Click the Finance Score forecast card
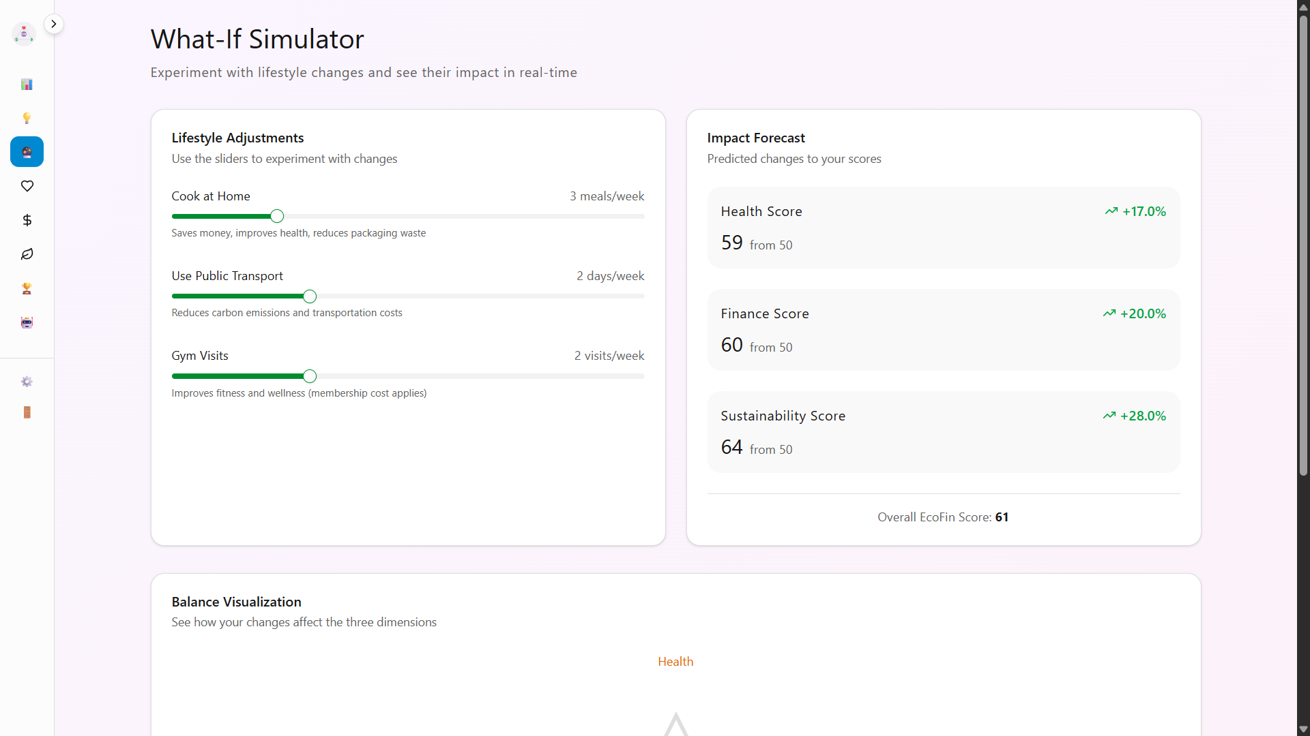1310x736 pixels. coord(943,330)
